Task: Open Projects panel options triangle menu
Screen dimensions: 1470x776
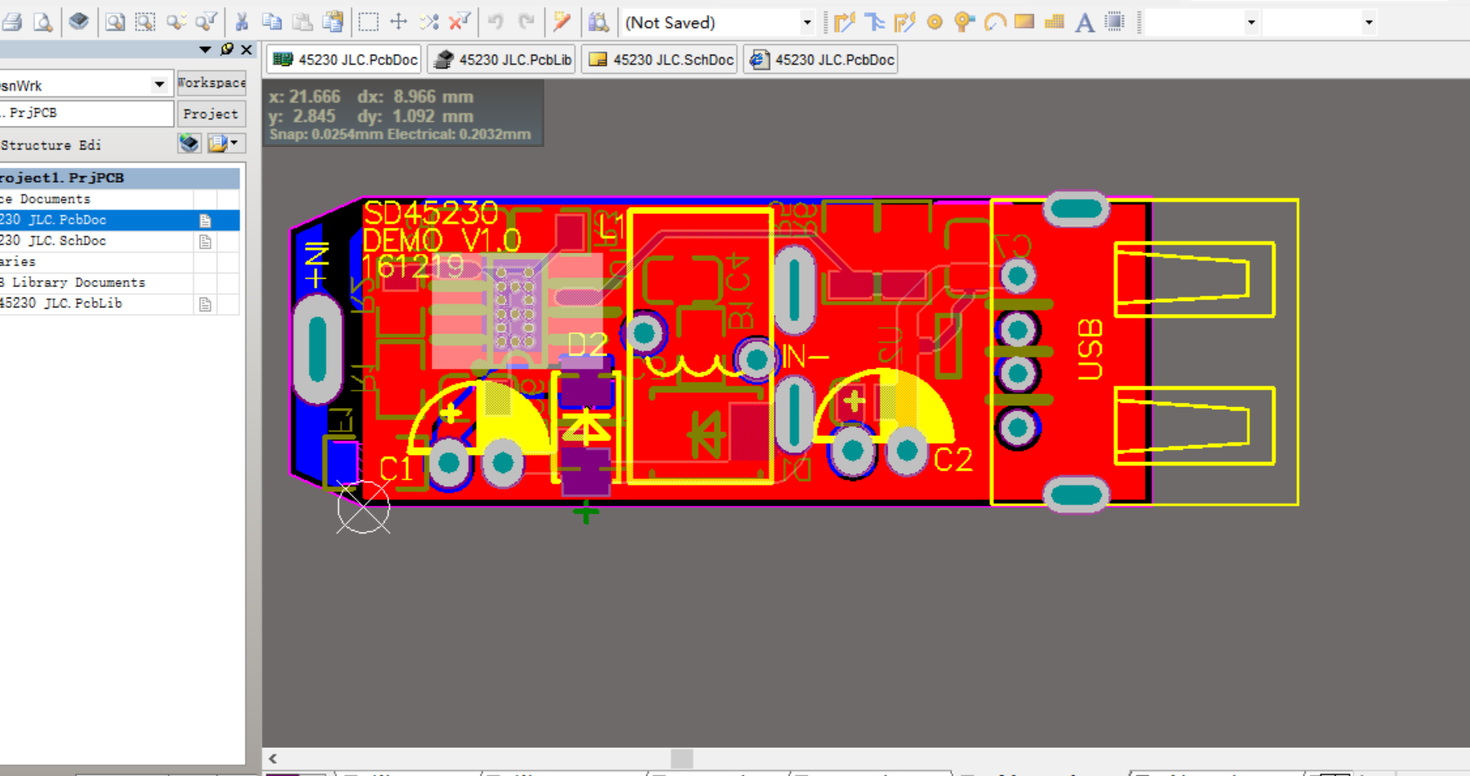Action: (206, 50)
